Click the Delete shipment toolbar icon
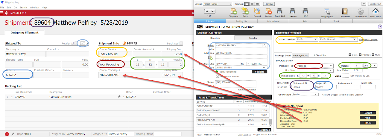The image size is (383, 137). (268, 11)
